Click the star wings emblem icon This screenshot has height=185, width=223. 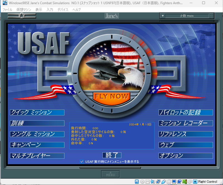(x=22, y=16)
